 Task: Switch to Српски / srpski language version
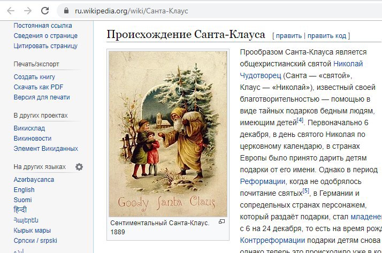point(35,241)
